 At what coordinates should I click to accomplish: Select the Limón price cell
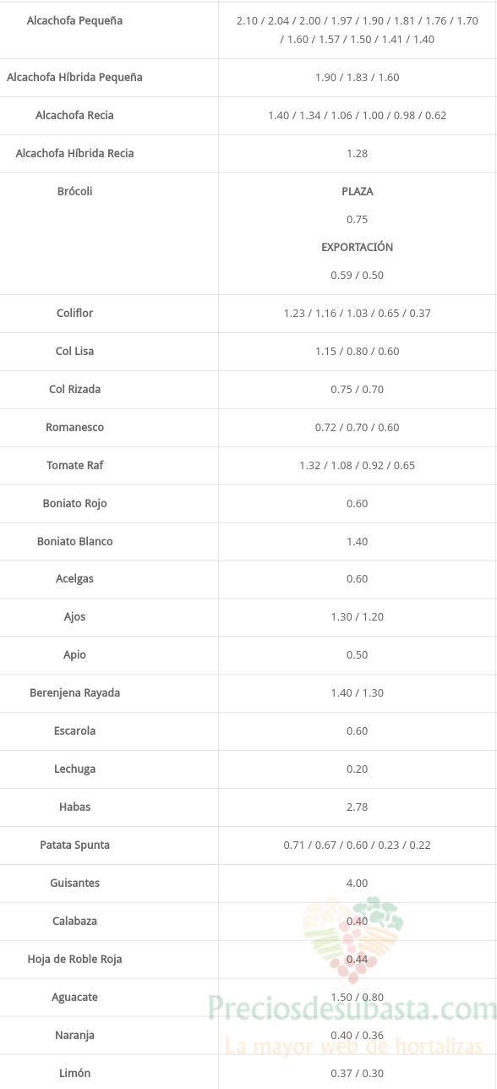[x=358, y=1073]
